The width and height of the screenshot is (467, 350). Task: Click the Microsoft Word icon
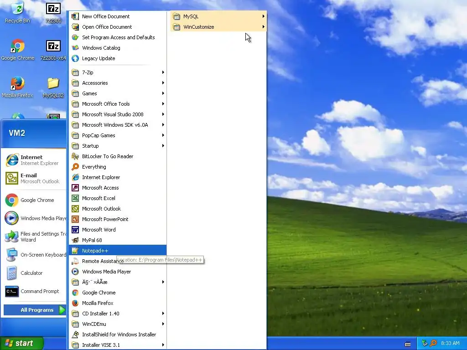[x=75, y=230]
